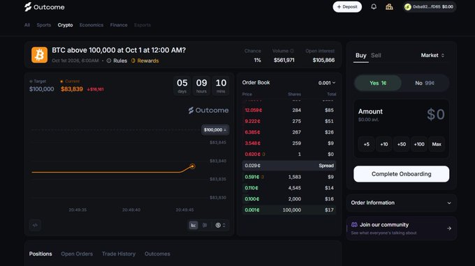Switch to Buy tab

(x=361, y=56)
